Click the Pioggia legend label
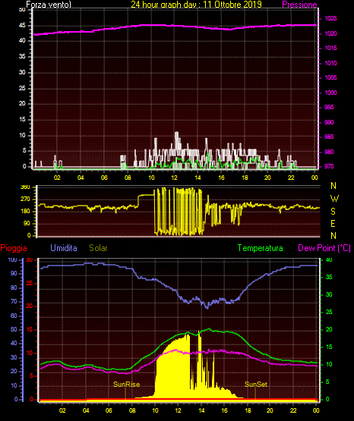This screenshot has width=354, height=421. [x=14, y=248]
